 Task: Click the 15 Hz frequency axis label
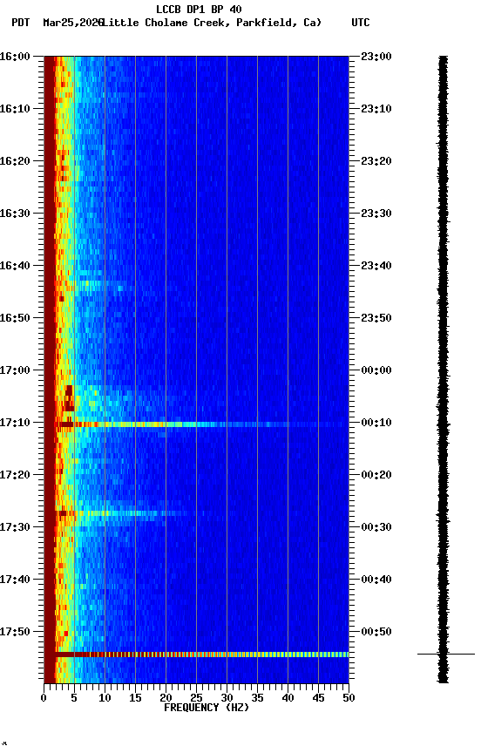click(x=135, y=698)
